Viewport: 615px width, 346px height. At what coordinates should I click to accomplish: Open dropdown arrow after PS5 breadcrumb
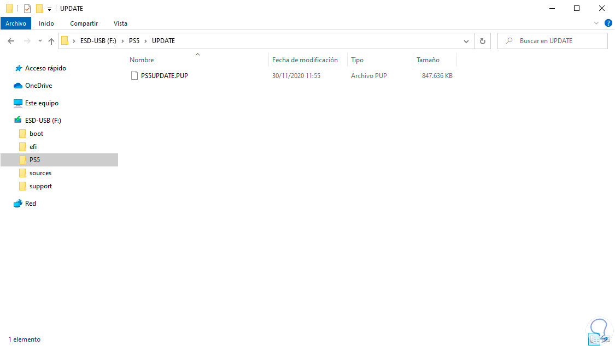click(145, 41)
